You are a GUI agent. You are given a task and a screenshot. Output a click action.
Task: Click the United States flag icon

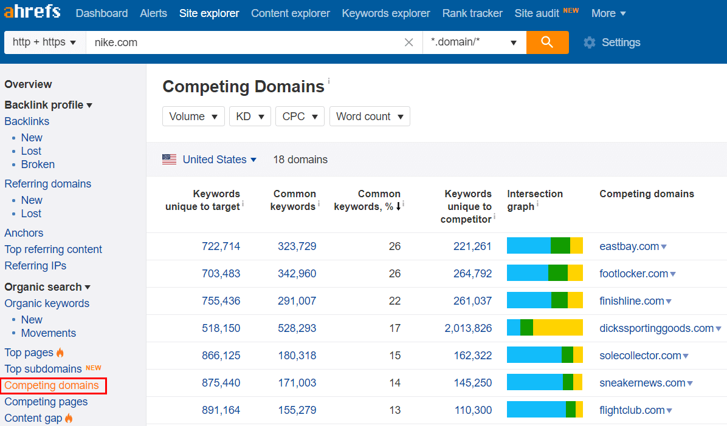pyautogui.click(x=169, y=160)
